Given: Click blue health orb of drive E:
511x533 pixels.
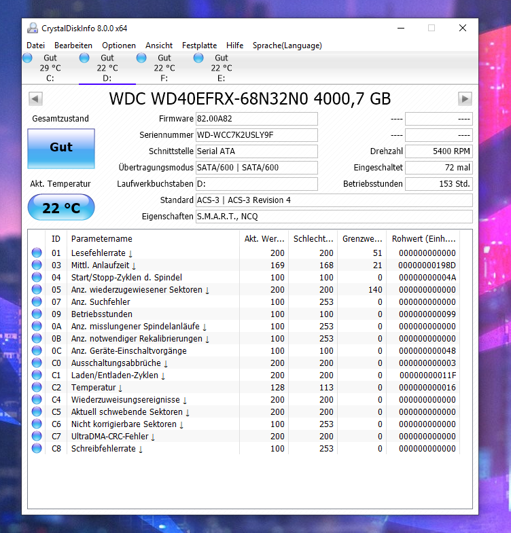Looking at the screenshot, I should click(x=198, y=58).
